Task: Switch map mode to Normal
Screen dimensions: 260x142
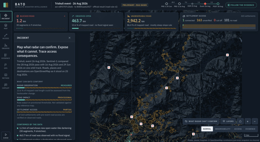Action: [x=207, y=129]
